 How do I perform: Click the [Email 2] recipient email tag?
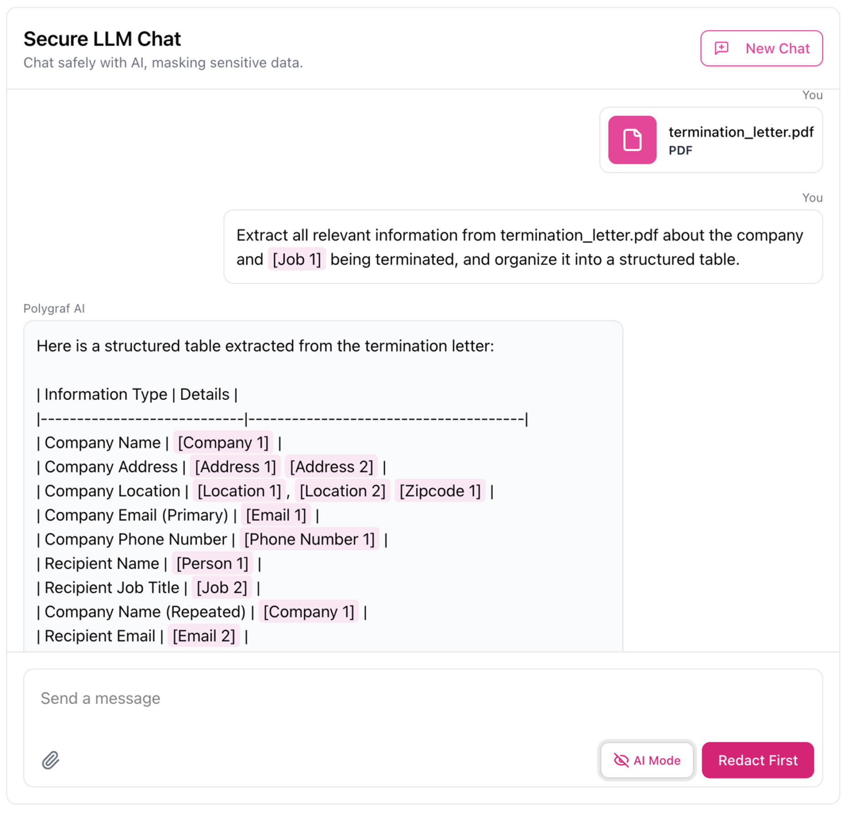[x=204, y=636]
